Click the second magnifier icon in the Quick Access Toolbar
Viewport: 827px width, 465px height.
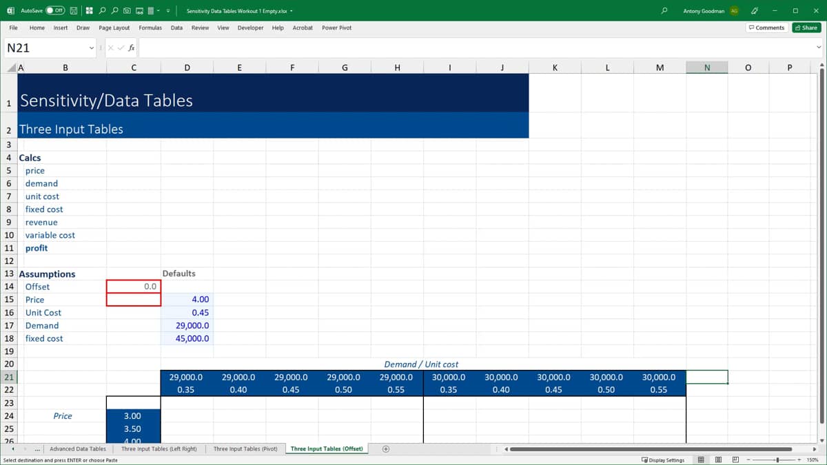pyautogui.click(x=114, y=10)
